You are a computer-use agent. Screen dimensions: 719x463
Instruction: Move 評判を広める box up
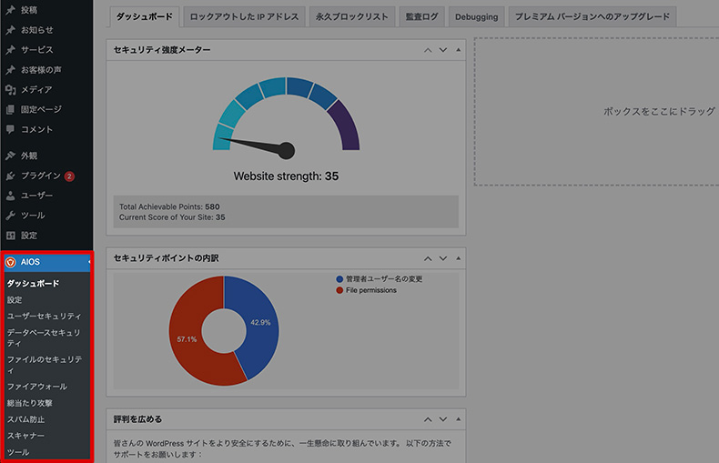(428, 419)
